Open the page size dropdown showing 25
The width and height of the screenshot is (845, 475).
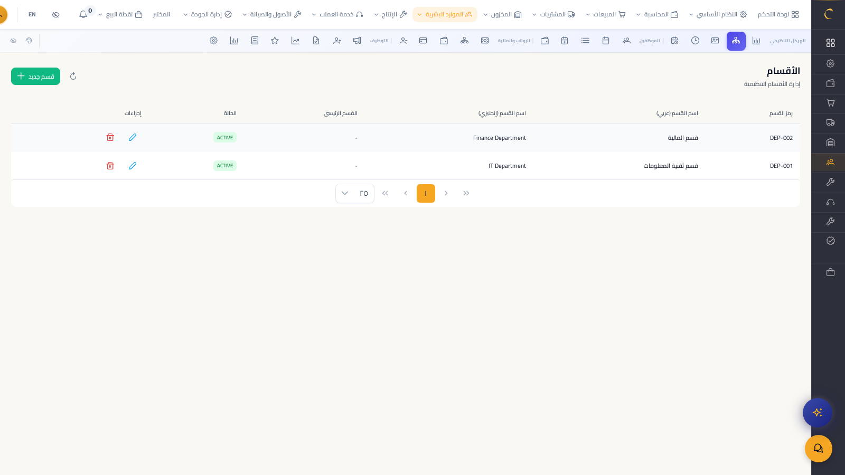354,193
